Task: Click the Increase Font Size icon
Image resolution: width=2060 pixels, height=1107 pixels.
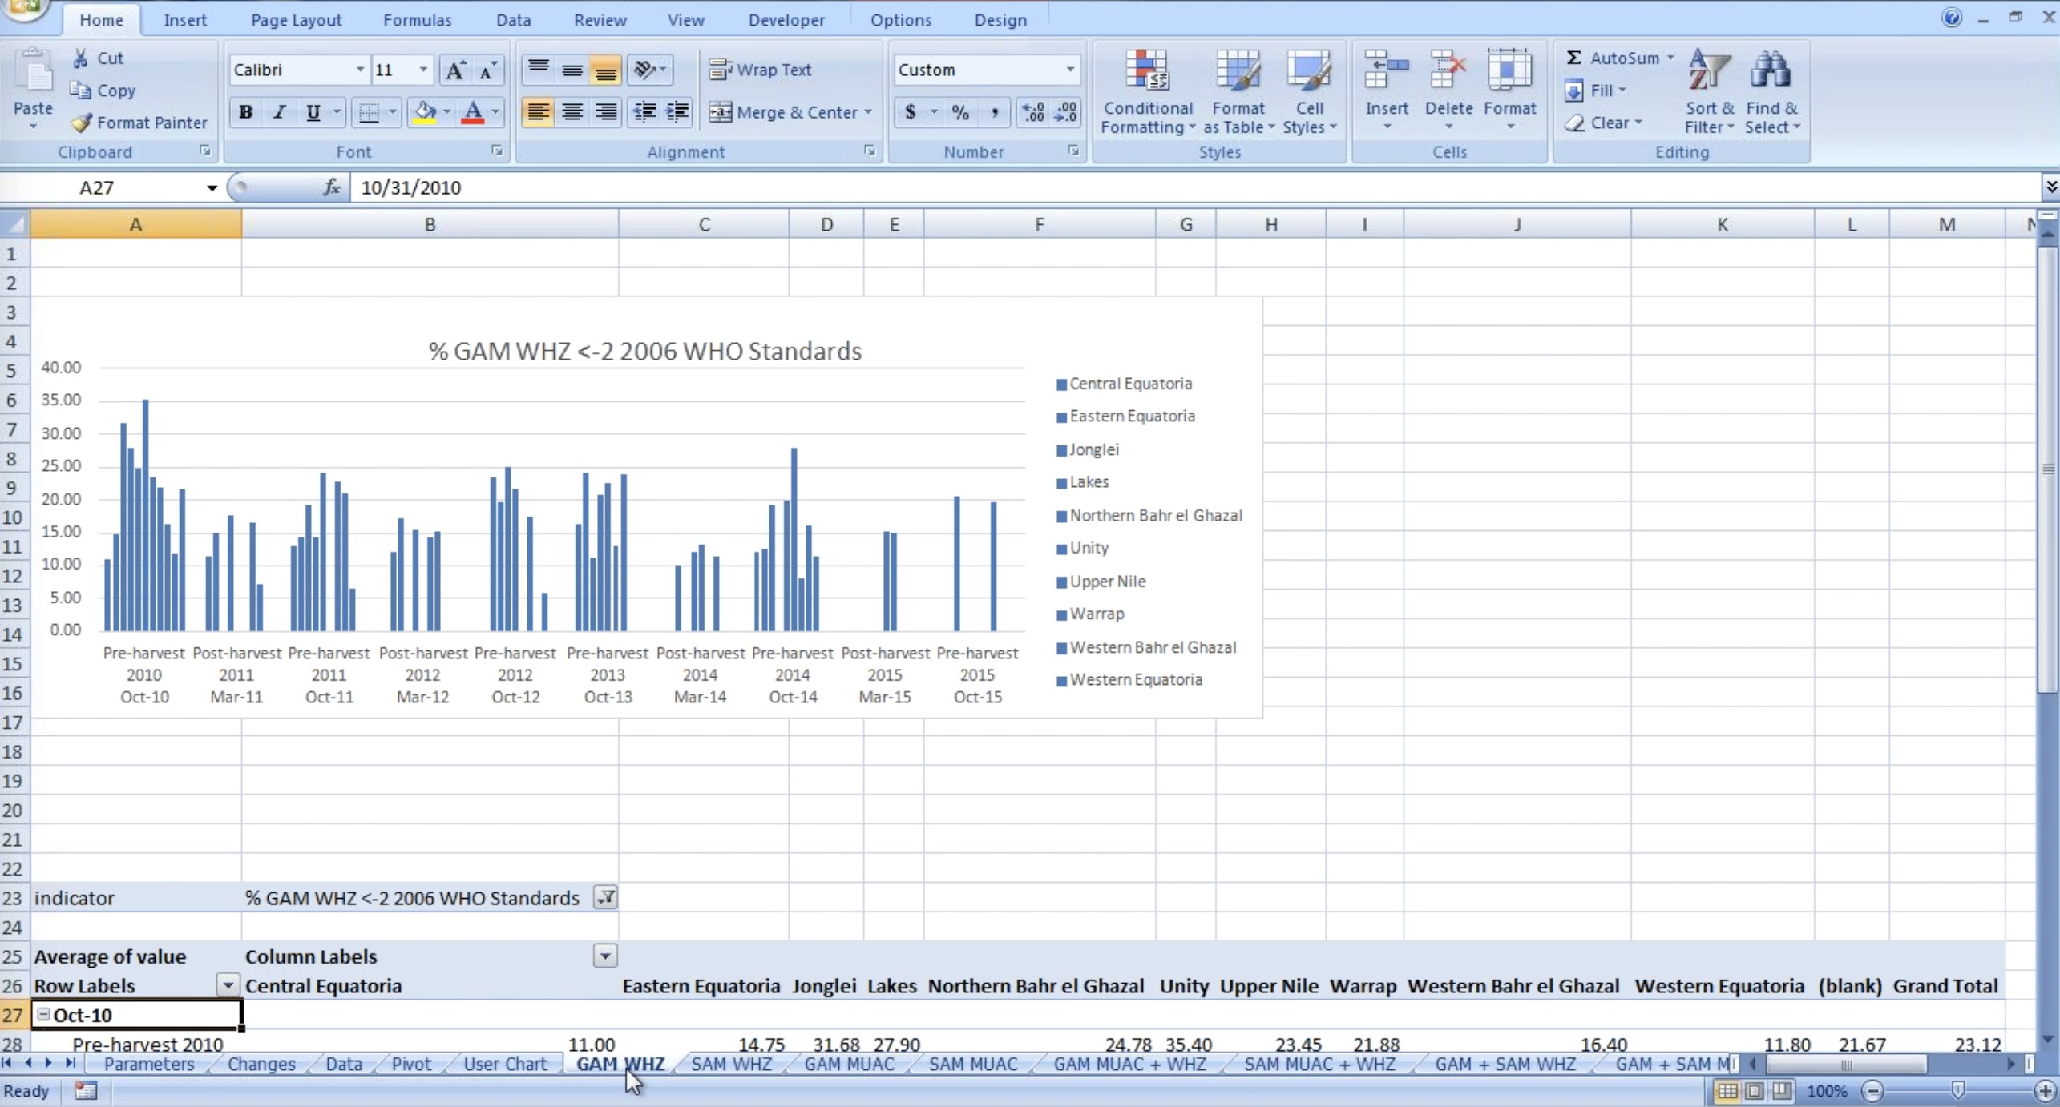Action: click(454, 70)
